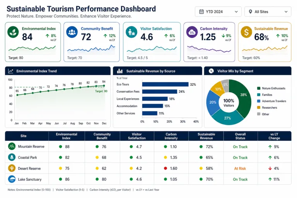The image size is (297, 198).
Task: Click the Target: < 1.40 text
Action: (197, 58)
